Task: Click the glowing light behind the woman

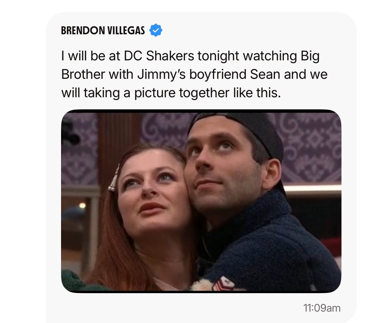Action: (x=82, y=205)
